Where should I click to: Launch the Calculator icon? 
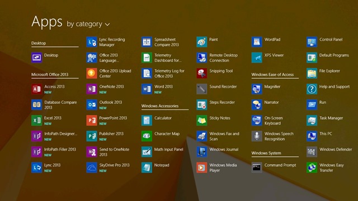coord(147,121)
